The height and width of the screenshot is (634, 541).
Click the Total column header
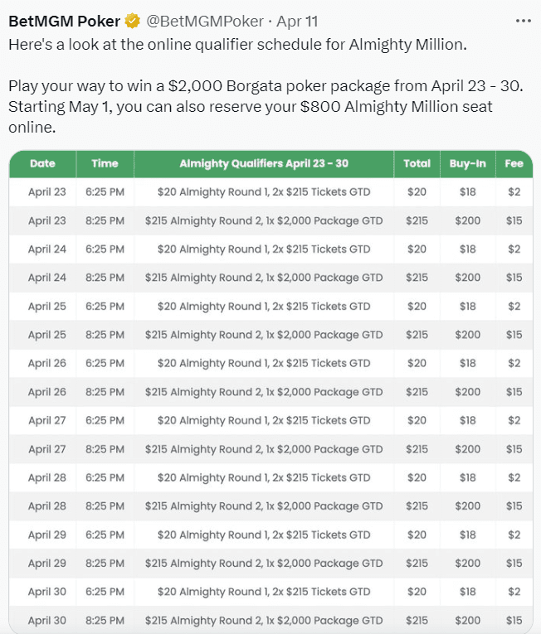point(417,164)
